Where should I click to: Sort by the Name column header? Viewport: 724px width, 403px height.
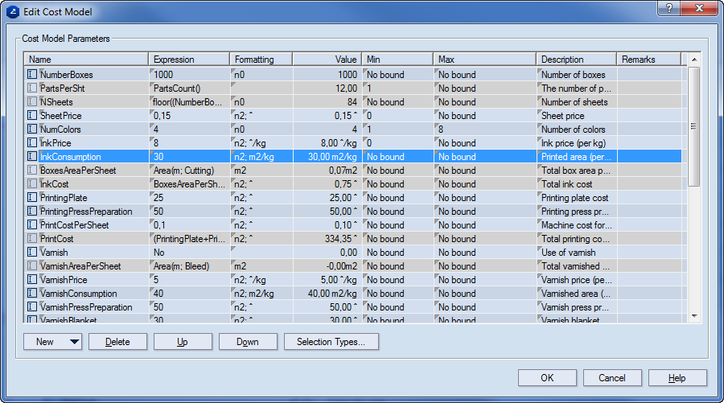tap(86, 60)
